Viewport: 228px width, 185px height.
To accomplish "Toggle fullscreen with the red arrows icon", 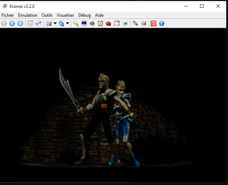I will [117, 23].
